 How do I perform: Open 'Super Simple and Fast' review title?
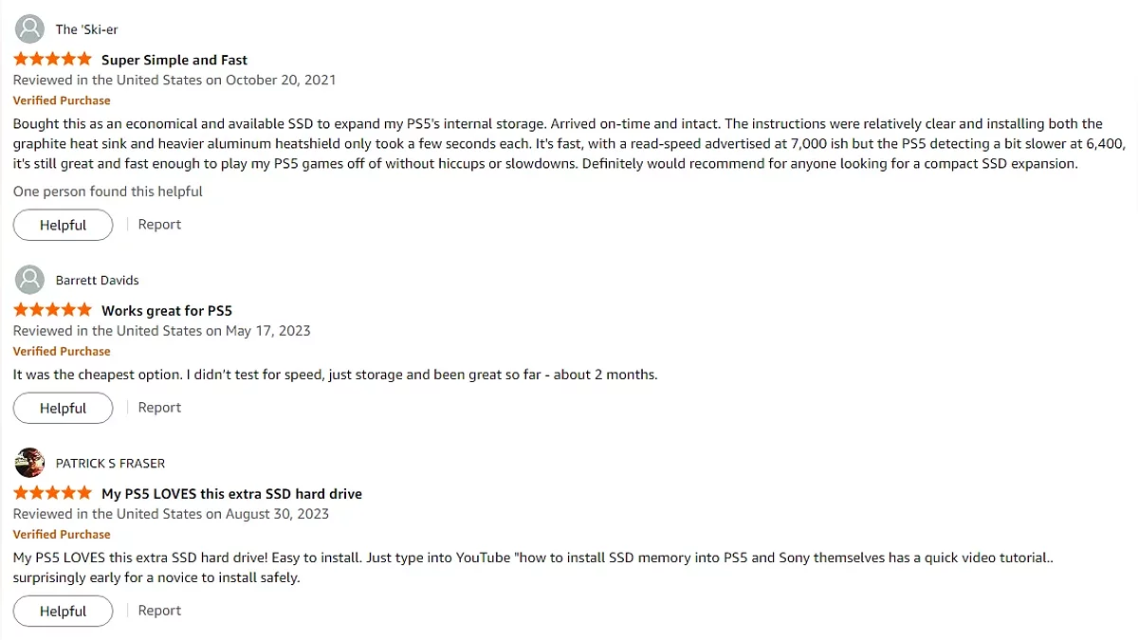174,60
